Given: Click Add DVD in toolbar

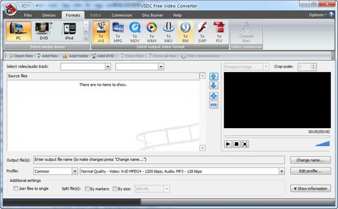Looking at the screenshot, I should (103, 56).
